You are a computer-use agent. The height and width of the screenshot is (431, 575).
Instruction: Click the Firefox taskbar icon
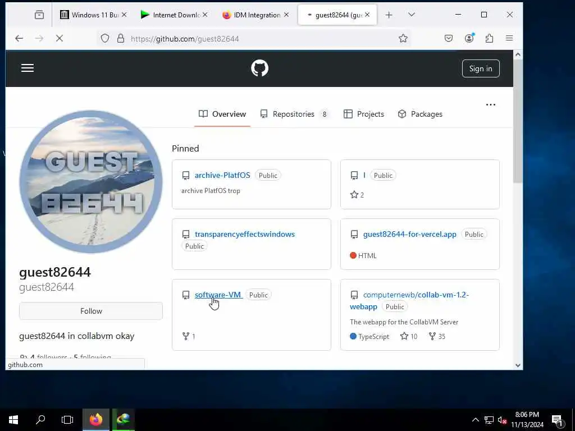pyautogui.click(x=95, y=420)
